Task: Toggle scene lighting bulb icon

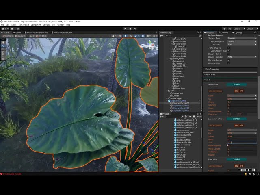Action: (x=125, y=36)
